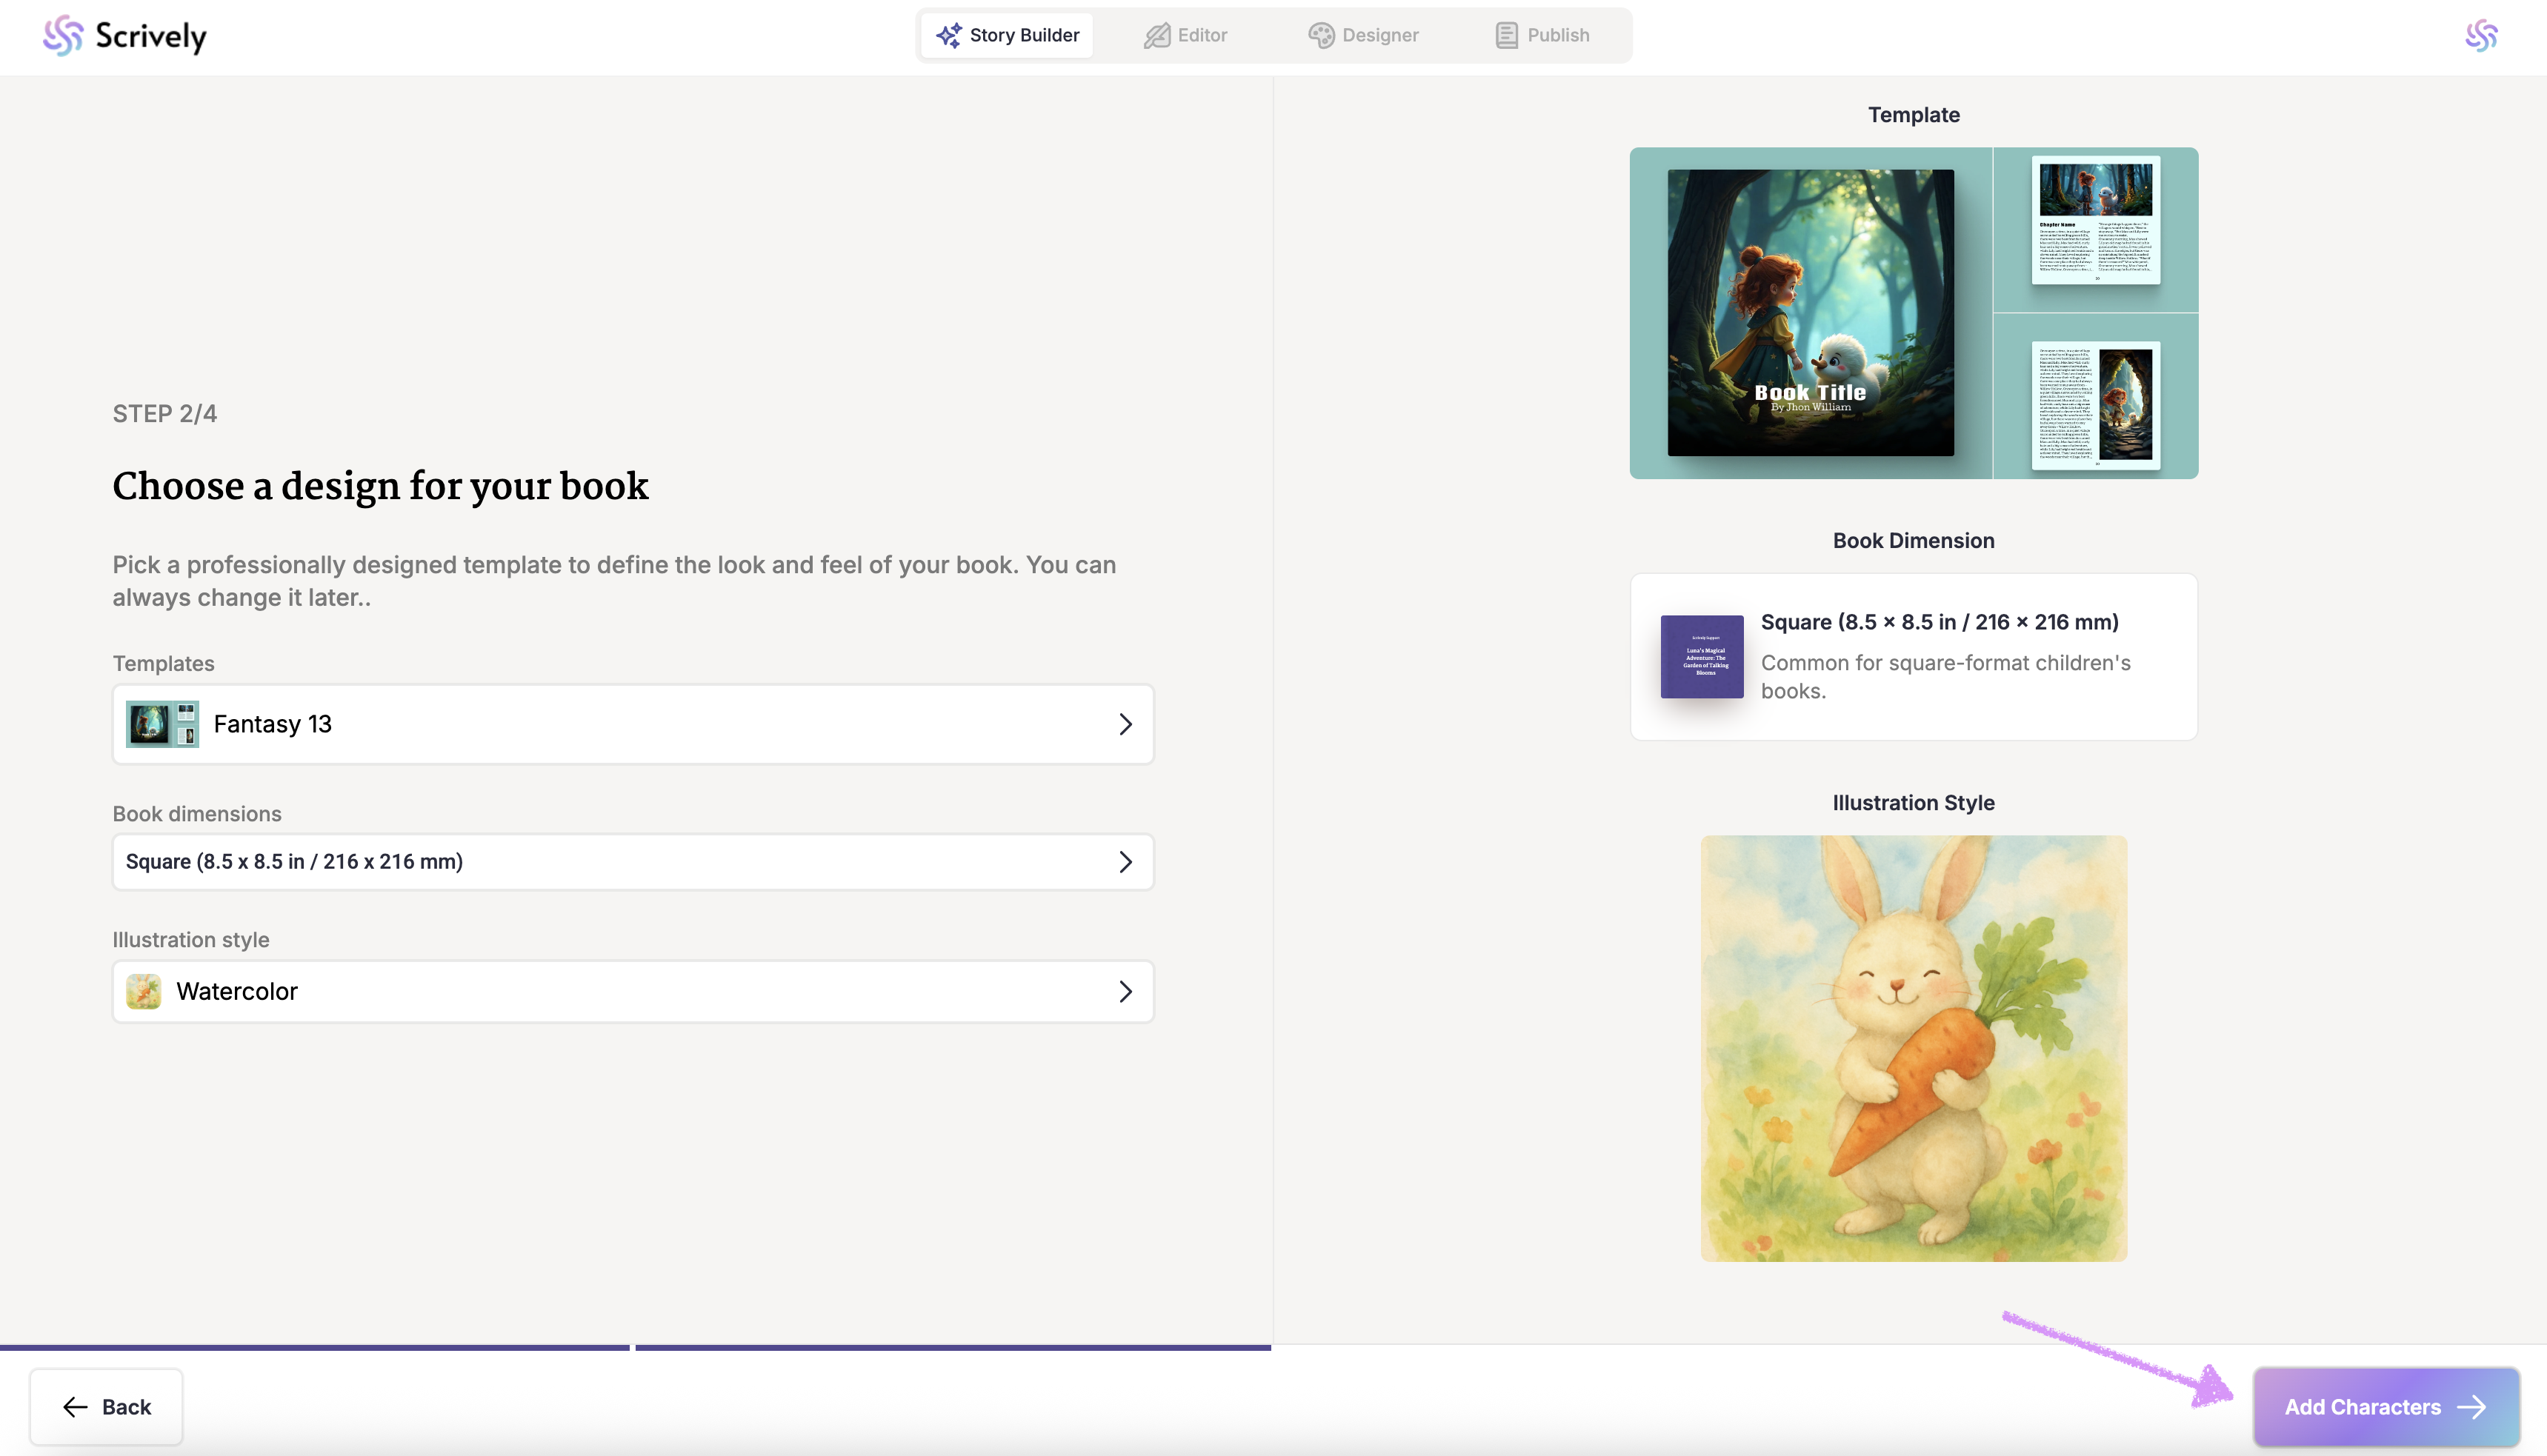
Task: Click the Fantasy 13 template thumbnail icon
Action: click(162, 724)
